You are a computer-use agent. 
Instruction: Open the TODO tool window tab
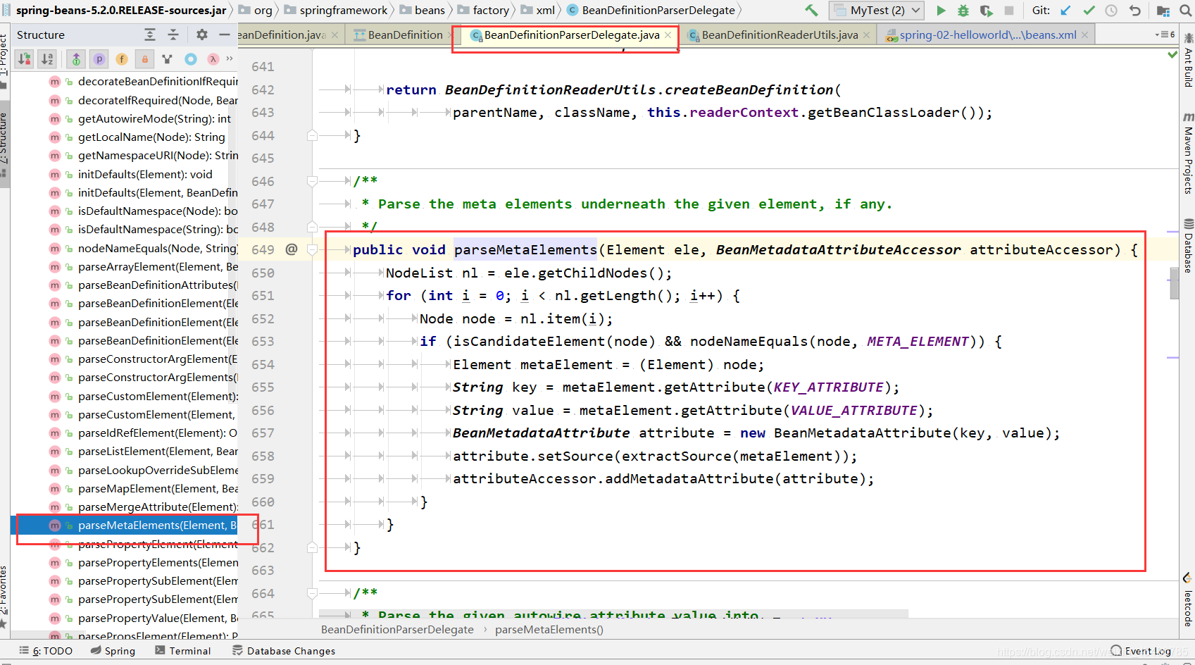click(x=46, y=651)
